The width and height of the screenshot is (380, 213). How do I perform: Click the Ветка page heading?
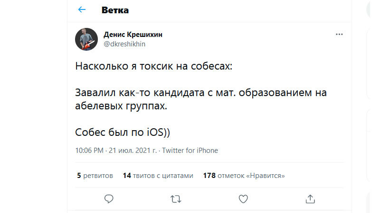(x=115, y=10)
